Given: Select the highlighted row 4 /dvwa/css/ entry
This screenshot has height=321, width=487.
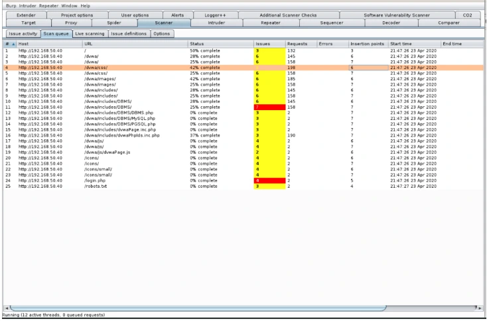Looking at the screenshot, I should [243, 68].
